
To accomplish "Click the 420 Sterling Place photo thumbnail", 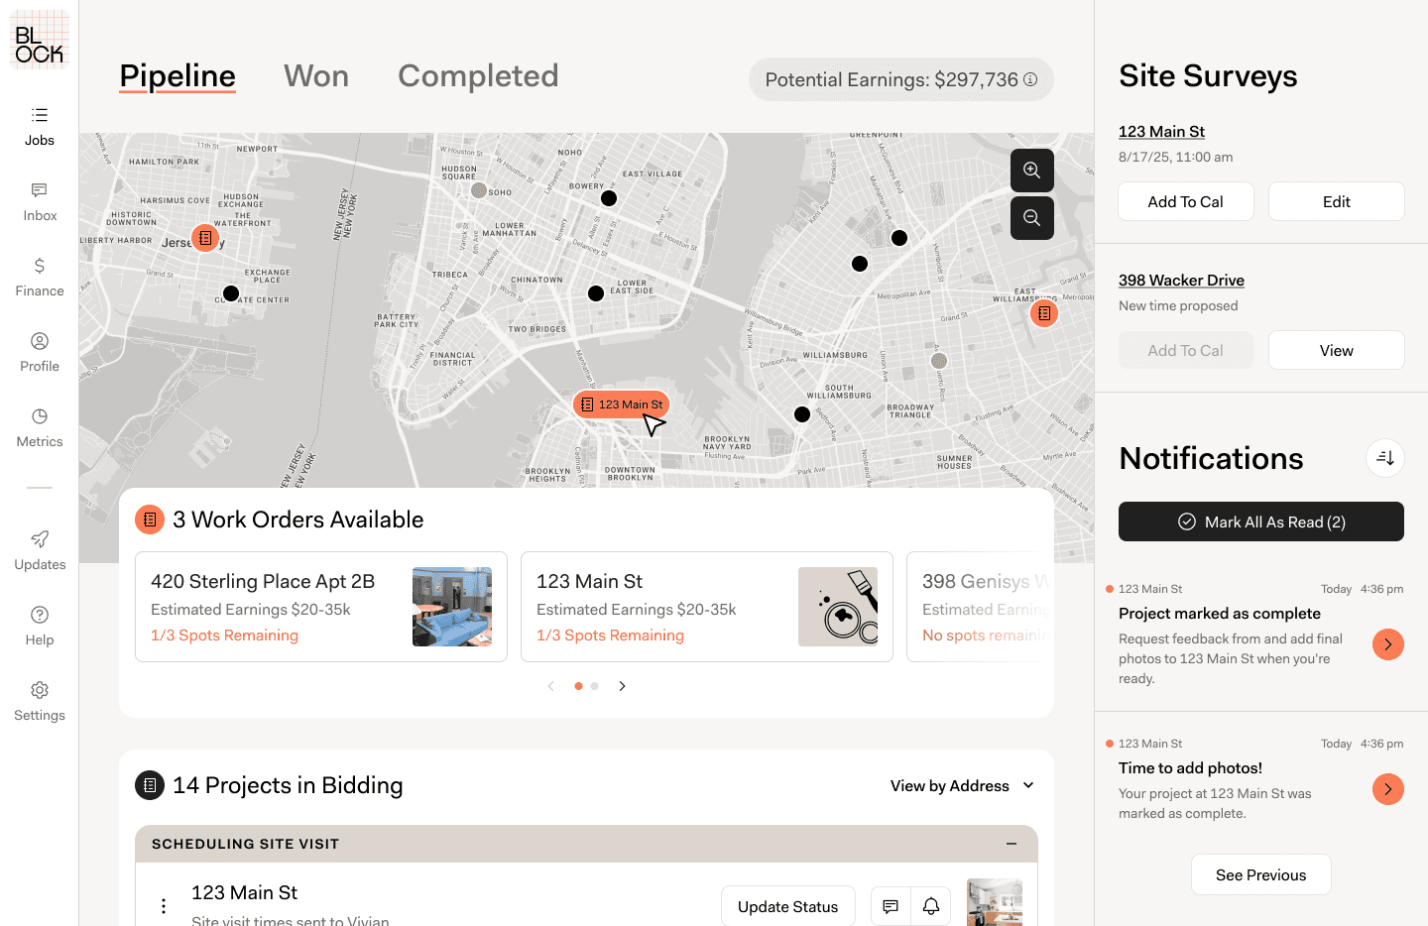I will (x=452, y=607).
